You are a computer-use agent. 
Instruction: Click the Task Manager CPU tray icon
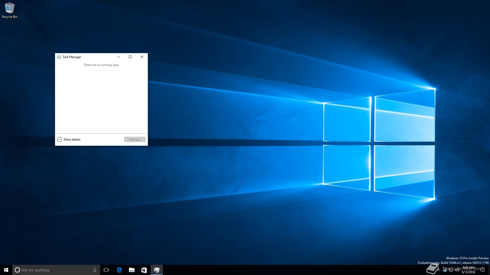[445, 270]
